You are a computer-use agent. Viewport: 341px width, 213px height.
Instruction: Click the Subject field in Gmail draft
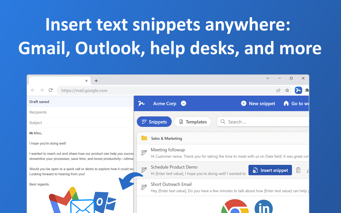[x=80, y=123]
